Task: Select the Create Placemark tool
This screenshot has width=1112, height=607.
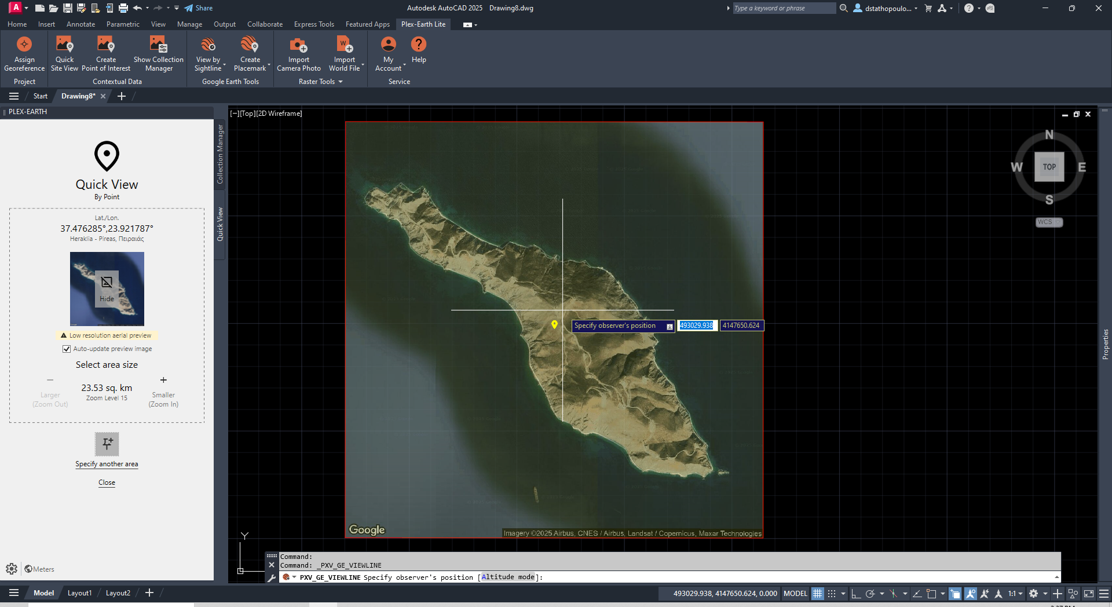Action: pos(250,54)
